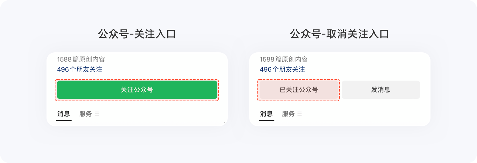Open the menu icon beside right card's 服务
The width and height of the screenshot is (477, 163).
(300, 114)
